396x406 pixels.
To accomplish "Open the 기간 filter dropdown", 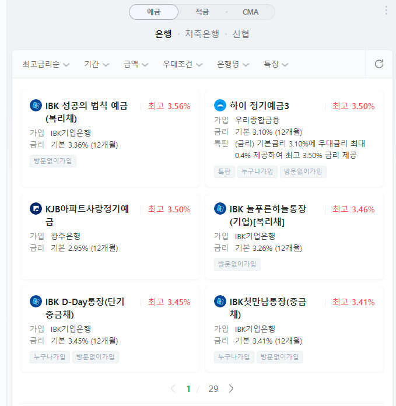I will [x=96, y=64].
